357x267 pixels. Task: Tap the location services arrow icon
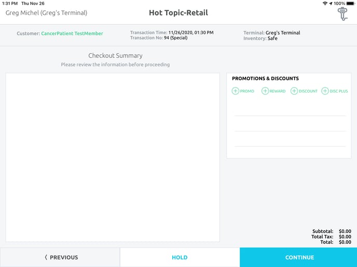(331, 3)
